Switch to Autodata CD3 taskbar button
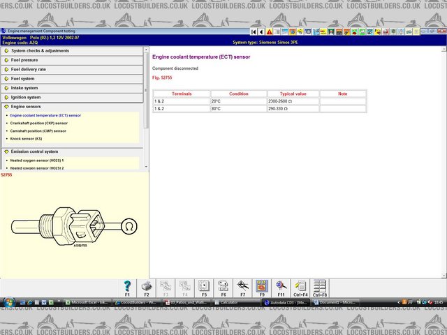The image size is (447, 335). tap(286, 302)
